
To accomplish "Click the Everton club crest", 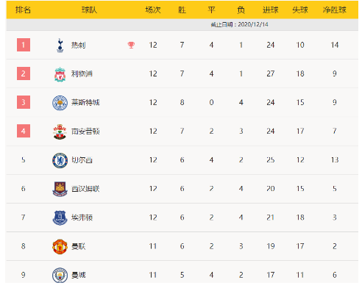I will [x=60, y=218].
